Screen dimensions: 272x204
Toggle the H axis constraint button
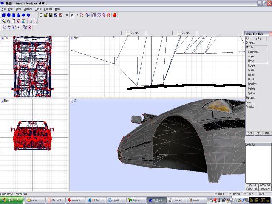[x=67, y=15]
